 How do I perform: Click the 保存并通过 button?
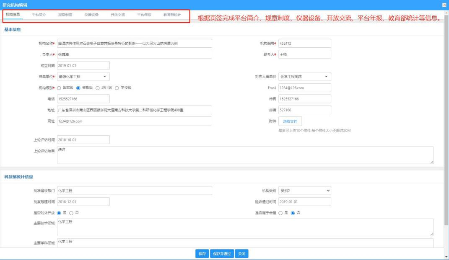click(222, 254)
